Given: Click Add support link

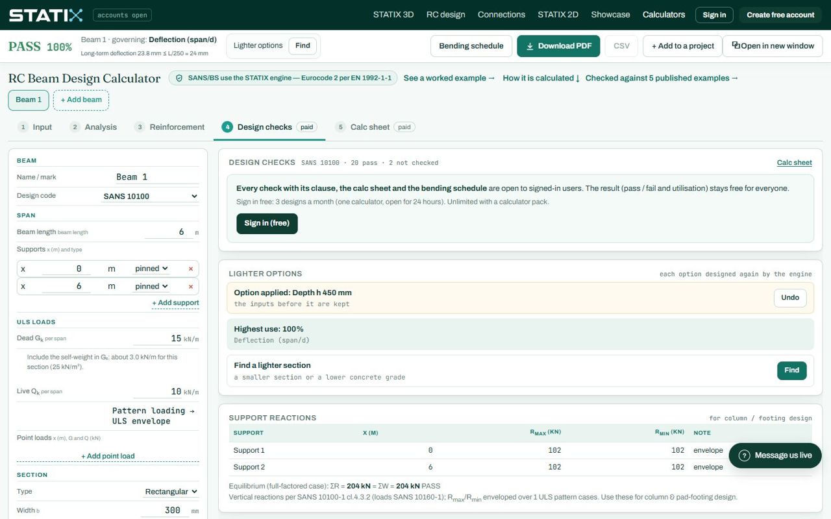Looking at the screenshot, I should click(x=175, y=303).
